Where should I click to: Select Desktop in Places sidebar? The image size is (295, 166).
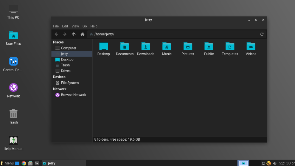pyautogui.click(x=72, y=59)
